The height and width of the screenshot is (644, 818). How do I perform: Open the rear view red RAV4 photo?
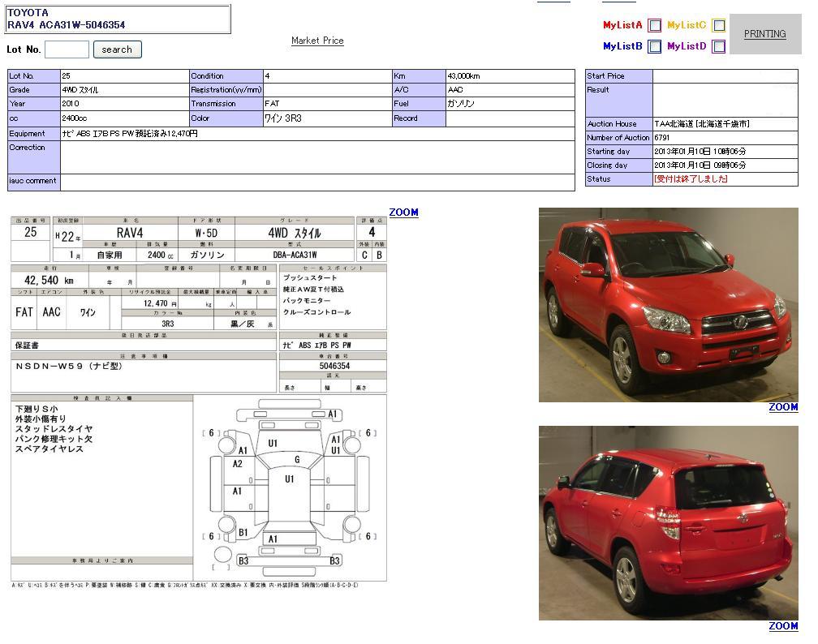(x=668, y=523)
